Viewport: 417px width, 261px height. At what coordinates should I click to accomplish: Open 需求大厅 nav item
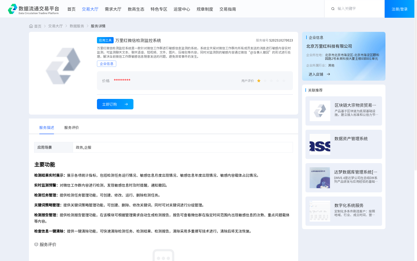click(113, 9)
